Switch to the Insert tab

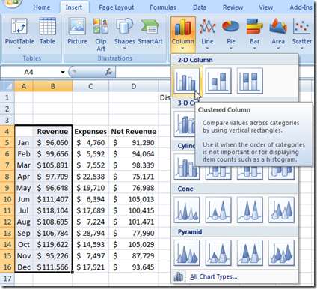click(74, 7)
